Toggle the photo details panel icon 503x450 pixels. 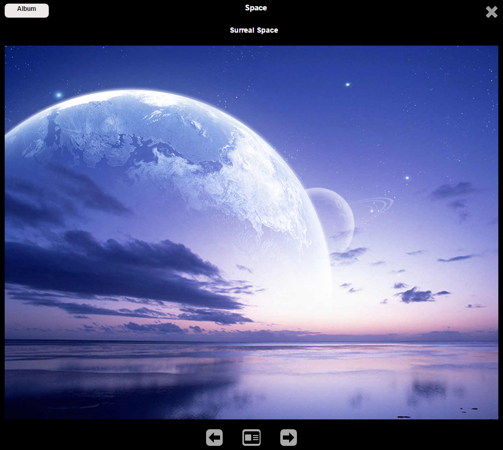point(252,438)
